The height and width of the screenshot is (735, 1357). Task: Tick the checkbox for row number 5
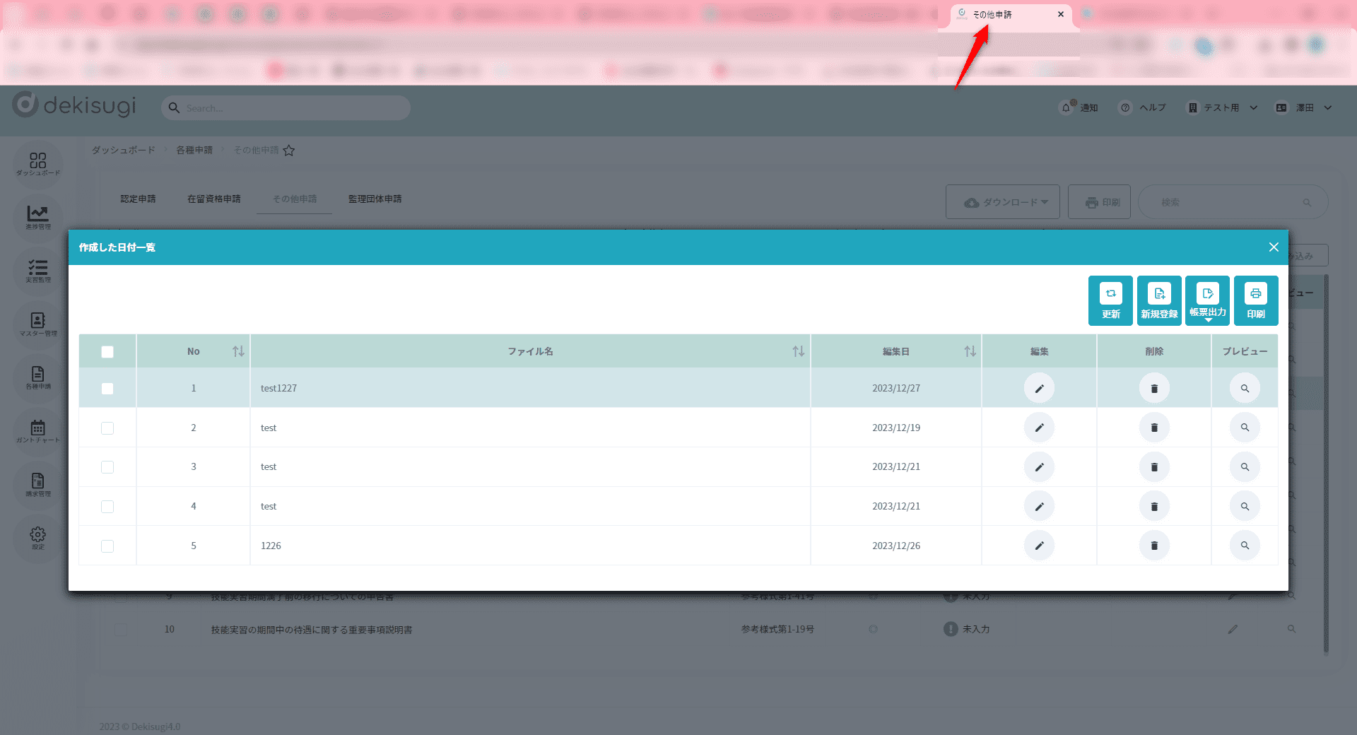pyautogui.click(x=107, y=546)
